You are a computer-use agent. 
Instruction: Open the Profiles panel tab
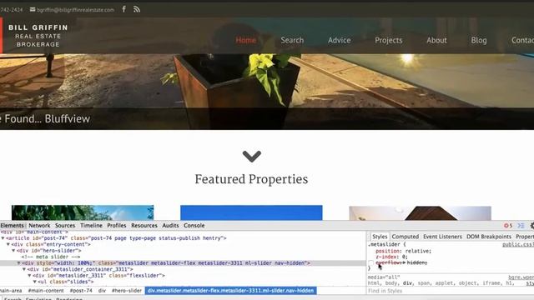click(x=117, y=226)
